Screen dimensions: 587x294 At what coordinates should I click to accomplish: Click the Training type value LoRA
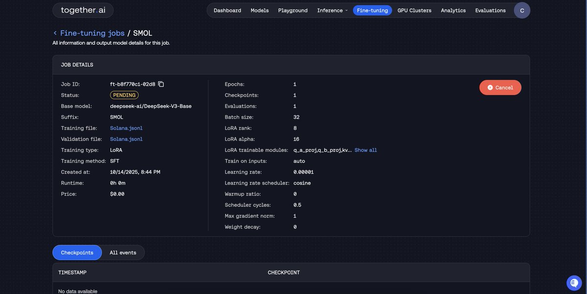tap(116, 150)
